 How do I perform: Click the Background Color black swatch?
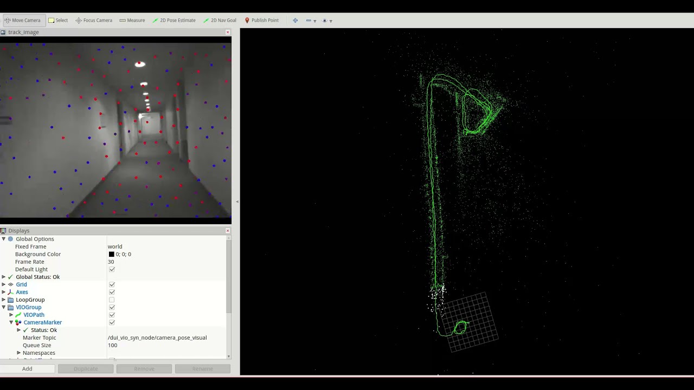[111, 254]
